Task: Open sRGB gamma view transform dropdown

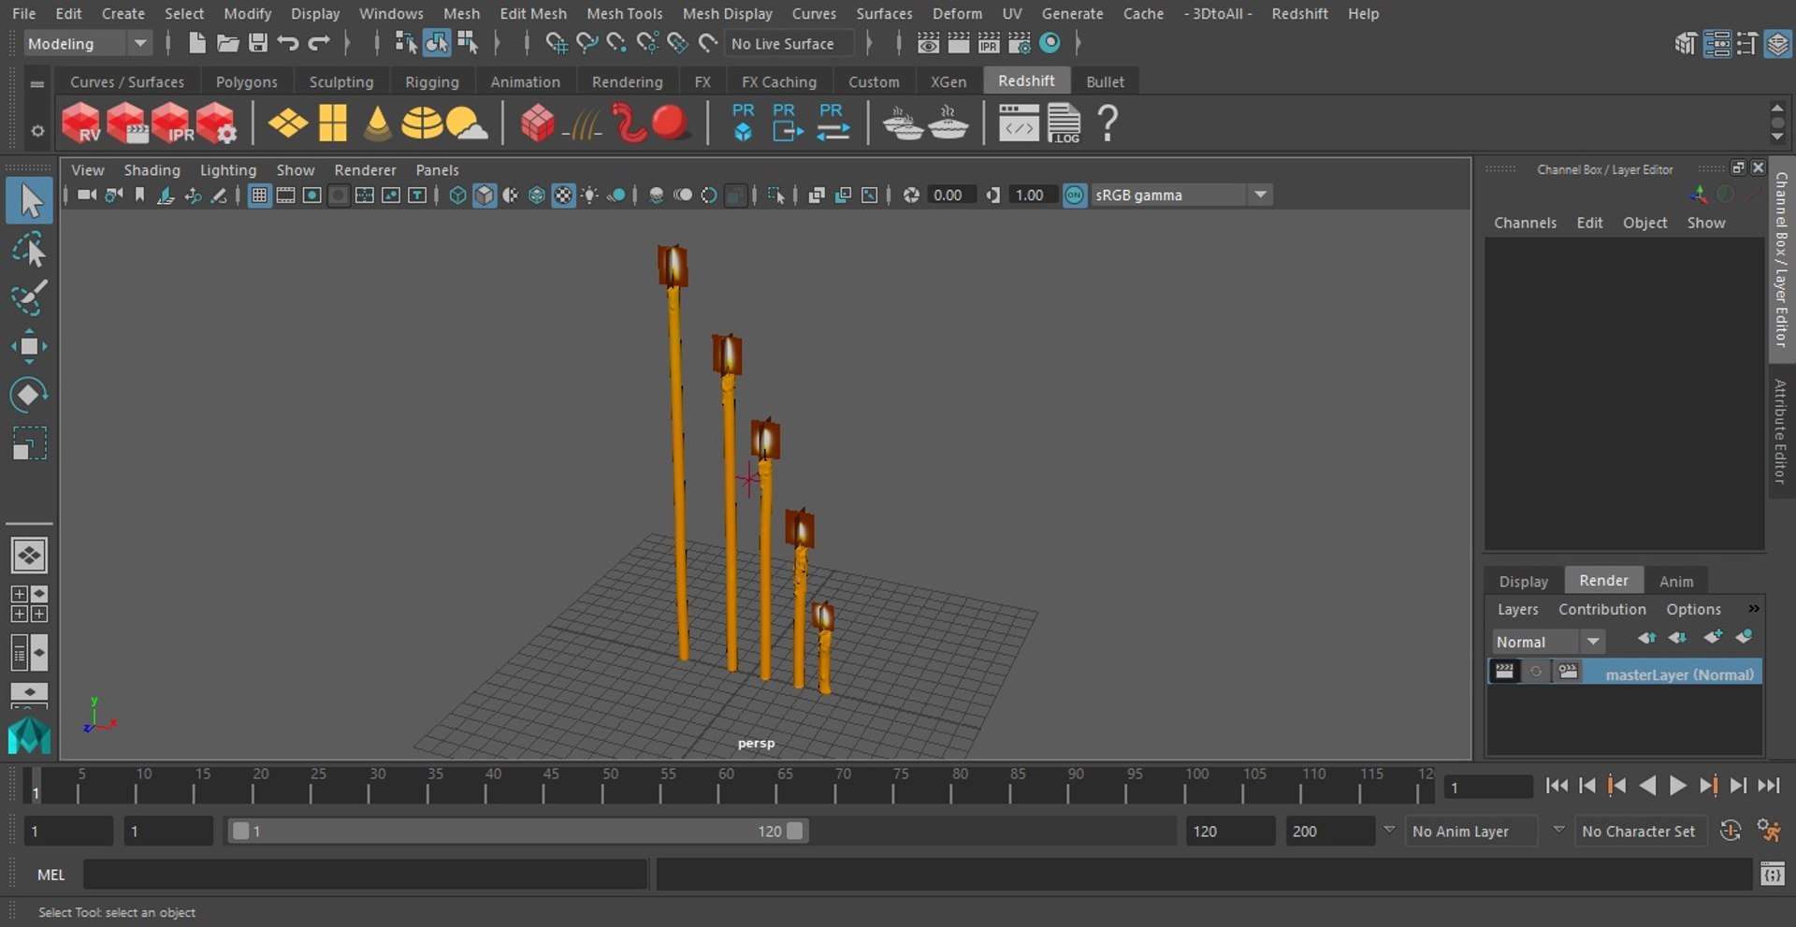Action: [1260, 196]
